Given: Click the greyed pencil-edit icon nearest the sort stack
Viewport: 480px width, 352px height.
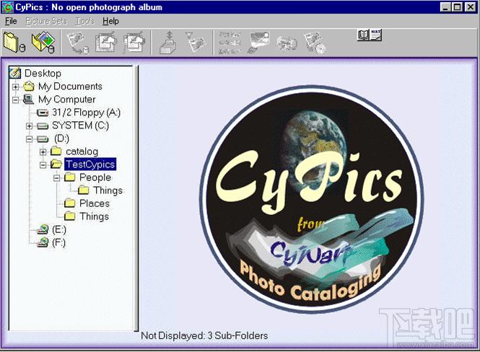Looking at the screenshot, I should (134, 43).
